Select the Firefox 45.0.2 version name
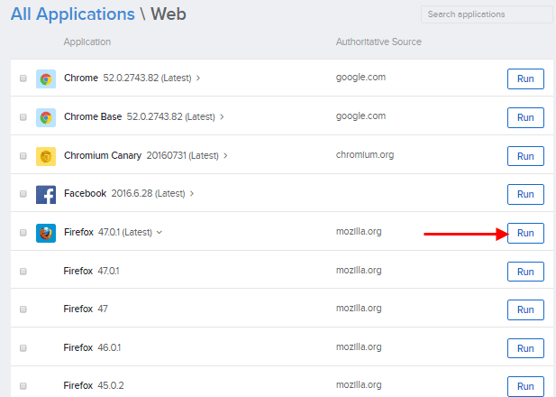 click(x=94, y=385)
